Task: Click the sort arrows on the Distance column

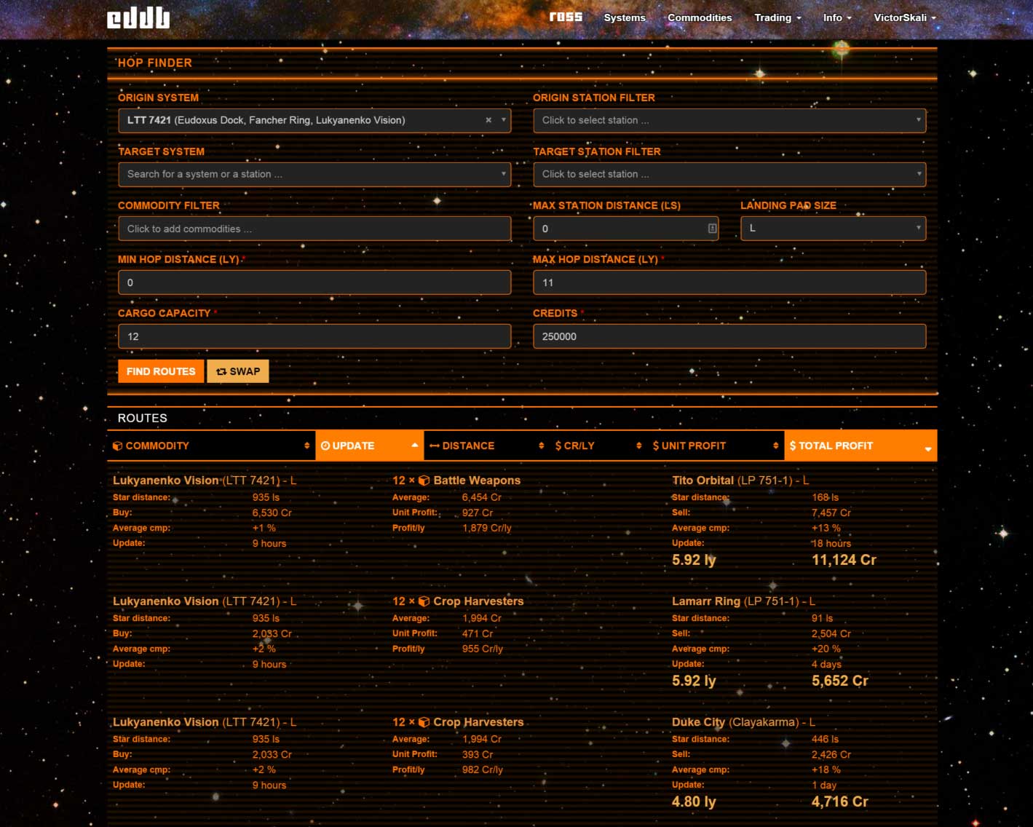Action: [542, 446]
